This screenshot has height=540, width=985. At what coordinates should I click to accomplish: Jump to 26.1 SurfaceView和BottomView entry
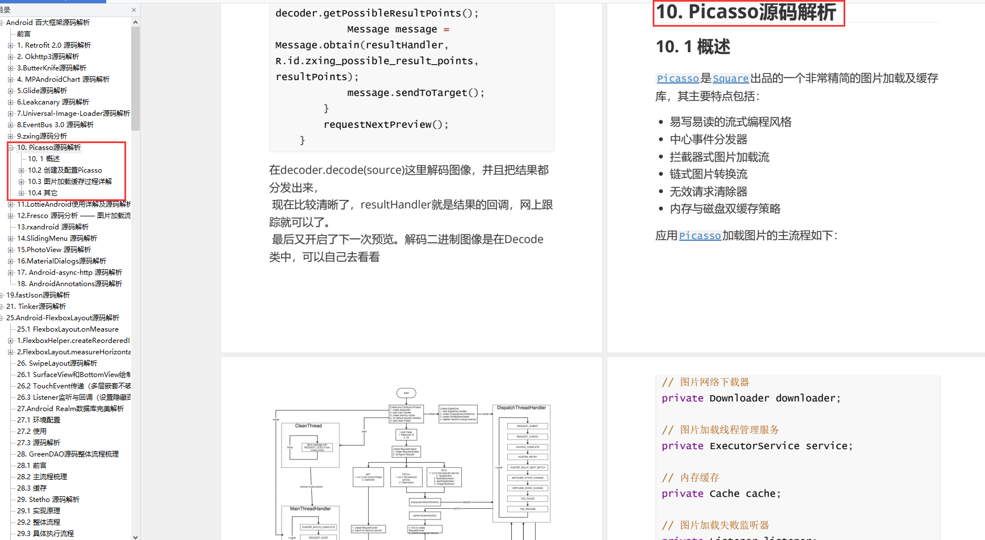[74, 375]
